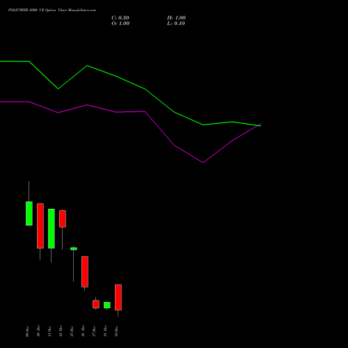This screenshot has height=348, width=348.
Task: Click the '12 Dec' date axis label
Action: 61,331
